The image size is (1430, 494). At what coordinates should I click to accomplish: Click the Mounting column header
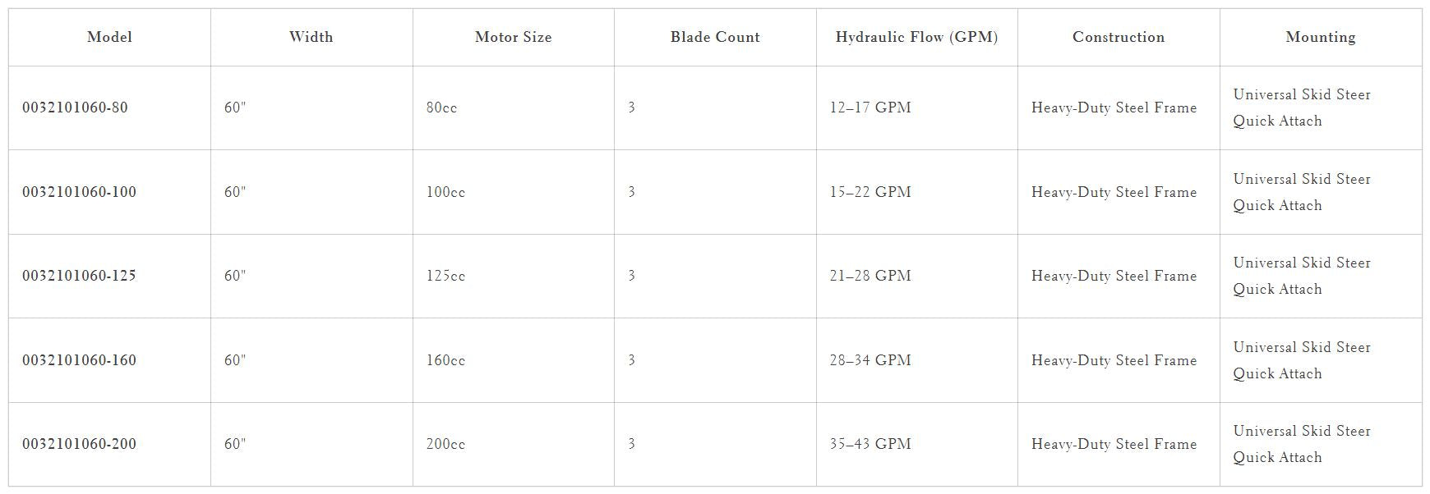1321,37
